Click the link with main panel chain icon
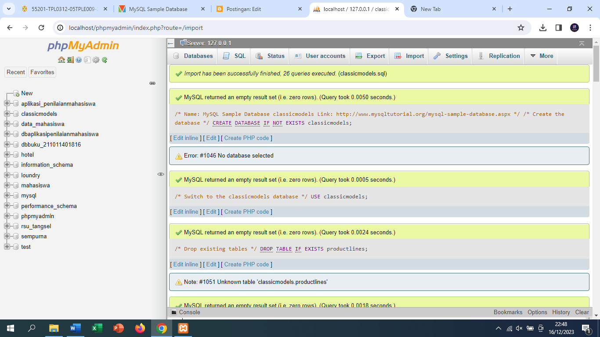This screenshot has height=337, width=600. (x=152, y=83)
